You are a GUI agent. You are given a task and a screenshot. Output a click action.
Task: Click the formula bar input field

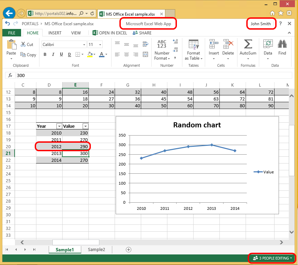pos(154,75)
